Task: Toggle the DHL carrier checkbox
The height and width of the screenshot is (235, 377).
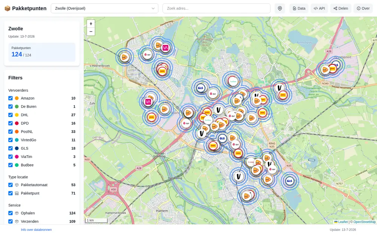Action: click(x=10, y=115)
